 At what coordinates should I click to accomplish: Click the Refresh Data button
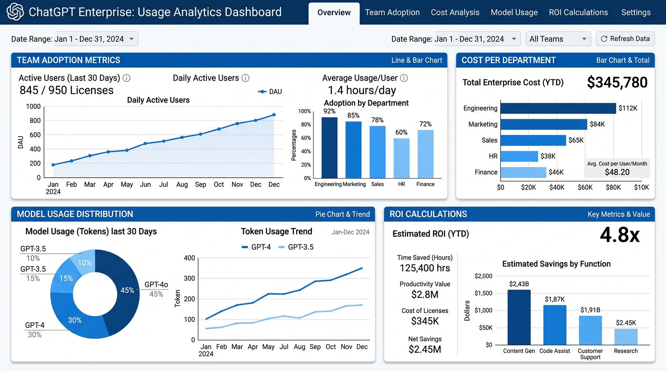625,39
